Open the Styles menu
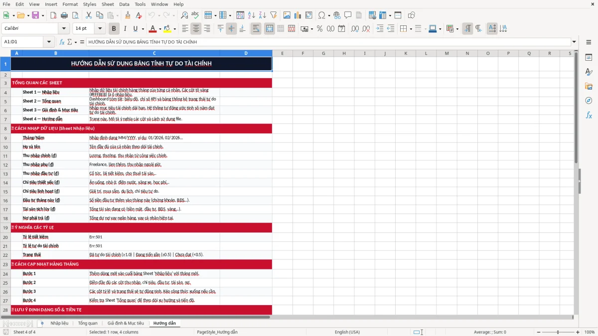 point(90,4)
